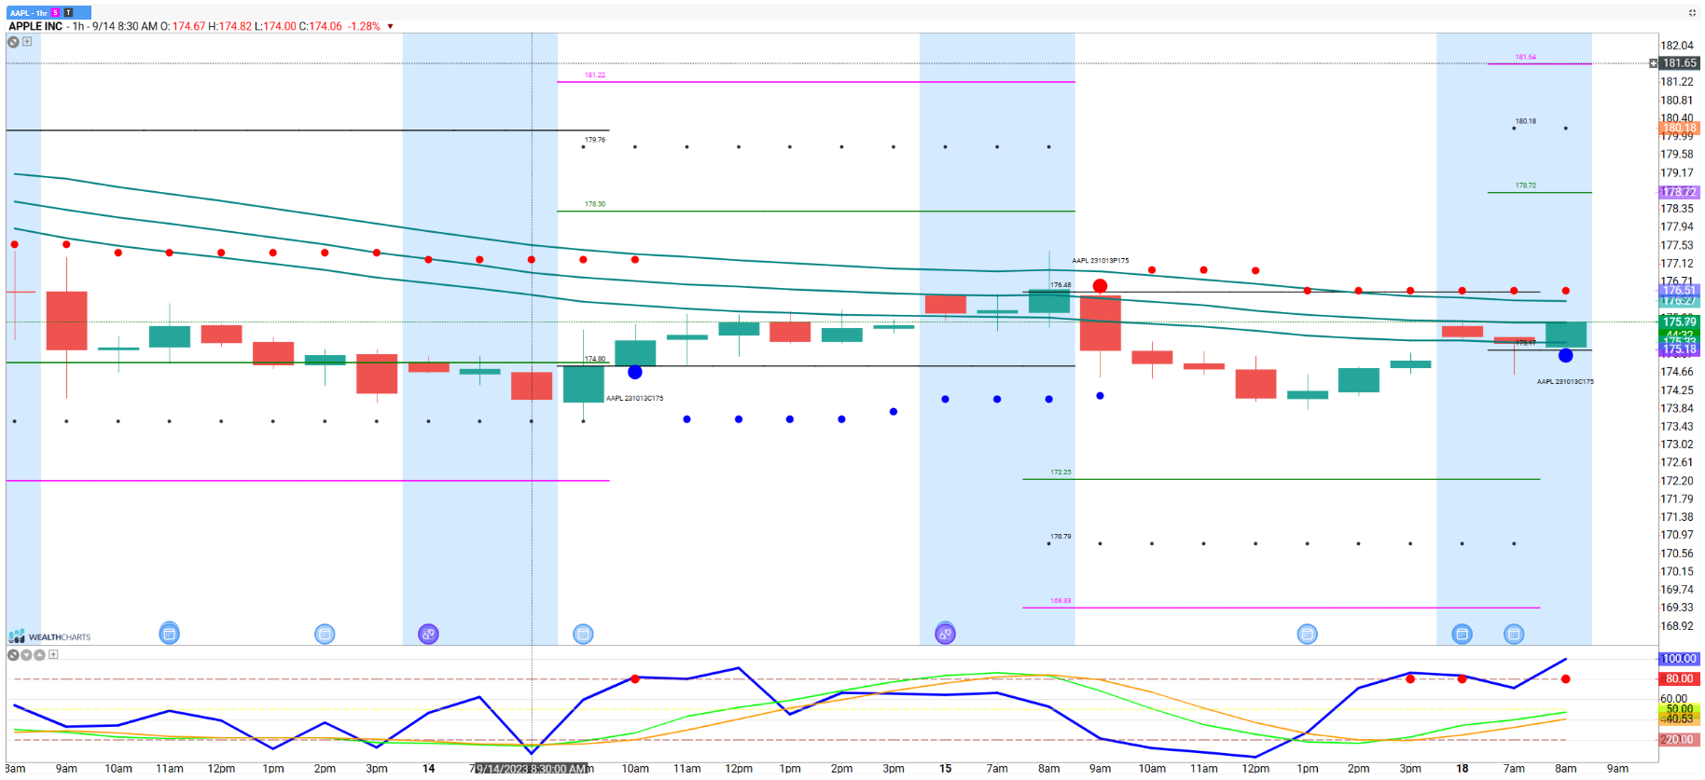Click the 178.72 green level label on chart
The image size is (1705, 780).
point(1526,185)
